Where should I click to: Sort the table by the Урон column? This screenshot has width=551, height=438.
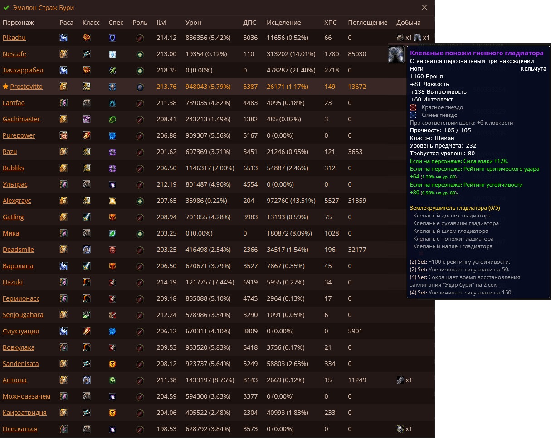193,23
